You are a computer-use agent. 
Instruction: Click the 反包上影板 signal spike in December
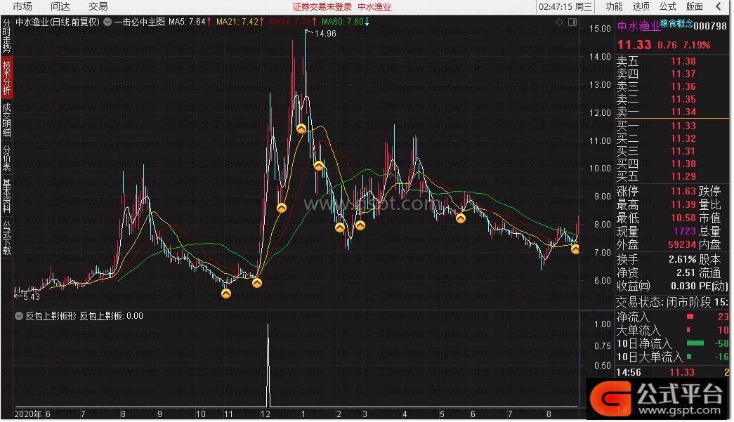coord(268,365)
